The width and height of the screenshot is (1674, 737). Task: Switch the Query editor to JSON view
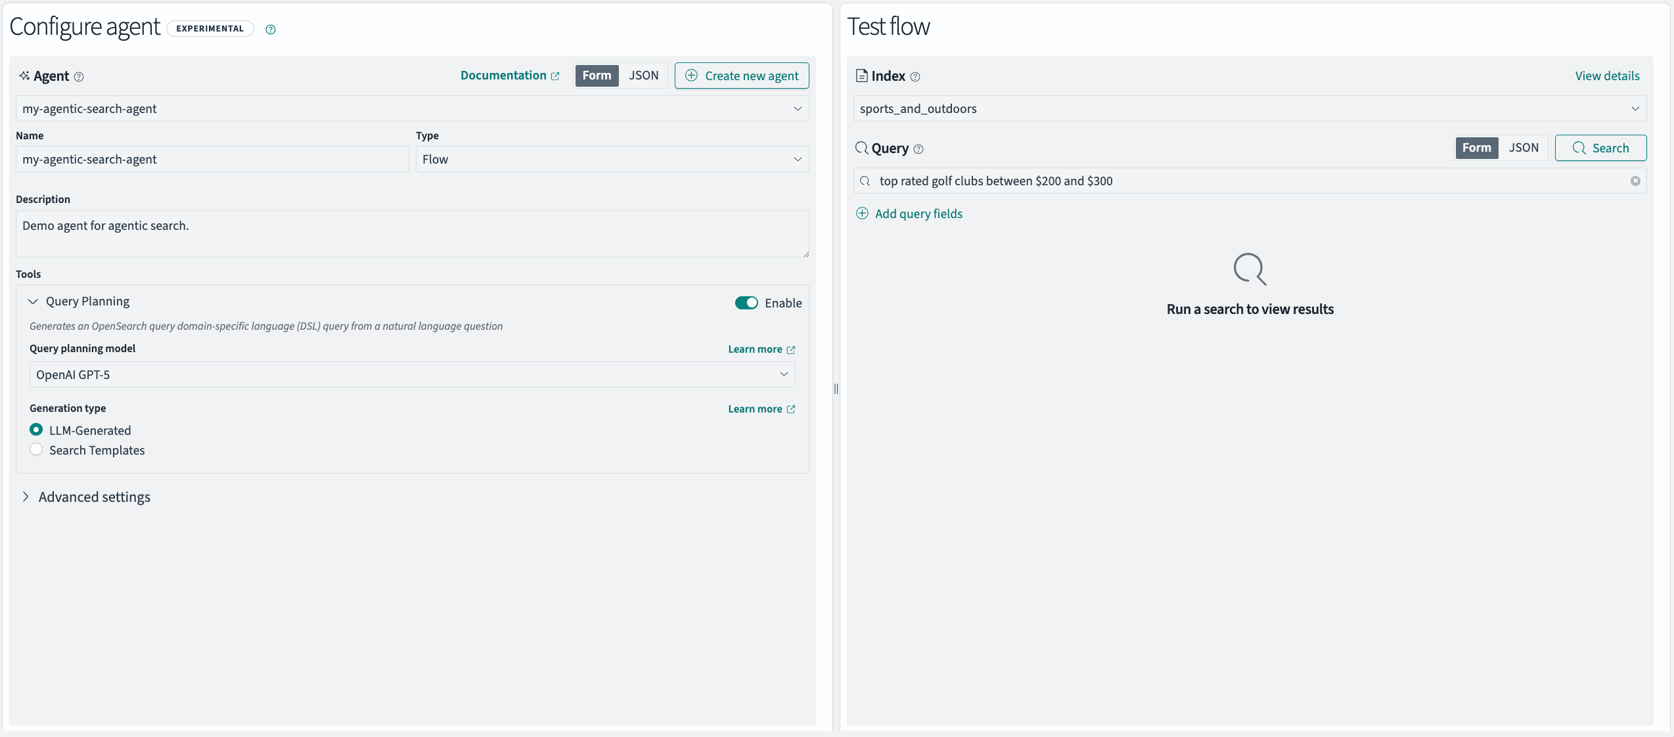1524,148
